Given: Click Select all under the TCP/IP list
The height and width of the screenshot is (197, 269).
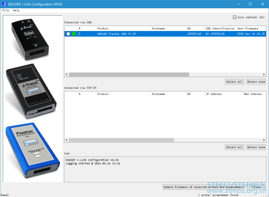Looking at the screenshot, I should [x=235, y=147].
